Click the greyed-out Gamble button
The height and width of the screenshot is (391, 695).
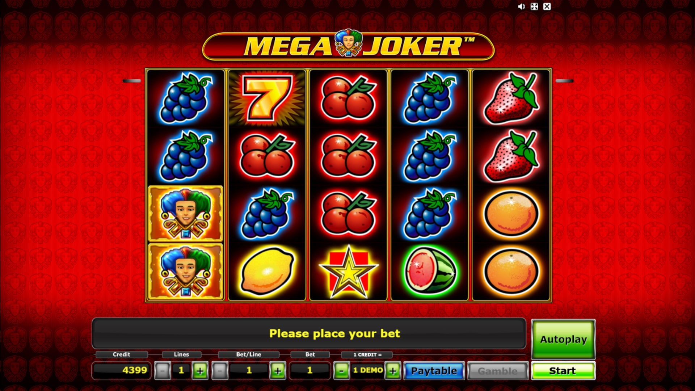pos(498,371)
